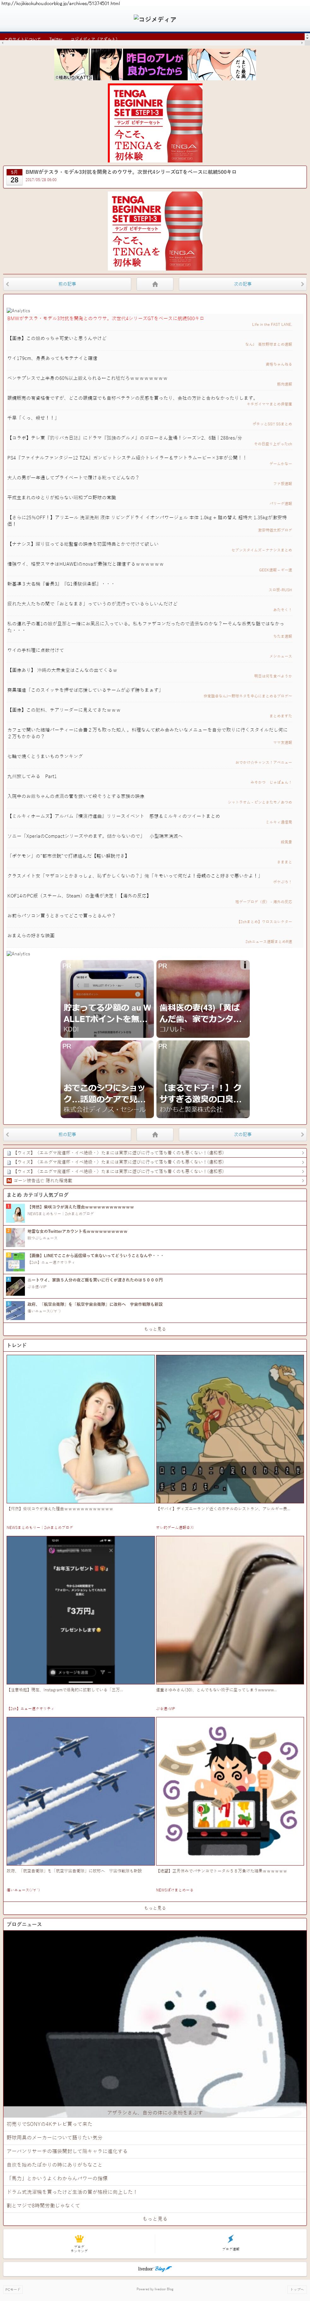This screenshot has height=2301, width=310.
Task: Open コバルト dentist PR ad thumbnail
Action: click(203, 999)
